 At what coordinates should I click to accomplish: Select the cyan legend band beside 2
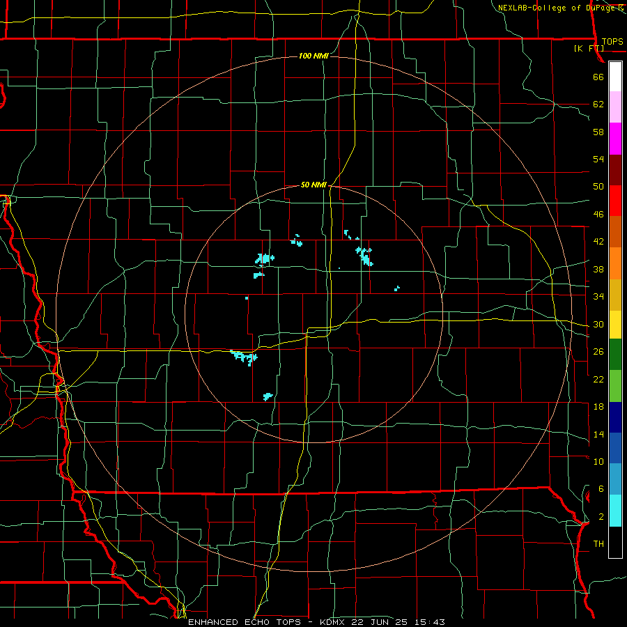[x=615, y=511]
